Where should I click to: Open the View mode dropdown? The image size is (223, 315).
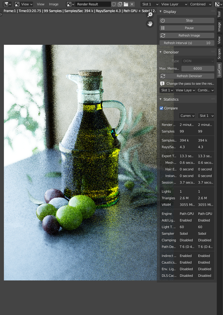pos(24,4)
